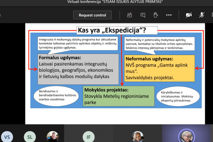Click the "biologijos, geografijos, ekonomikos" line
Viewport: 213px width, 142px height.
click(x=76, y=70)
